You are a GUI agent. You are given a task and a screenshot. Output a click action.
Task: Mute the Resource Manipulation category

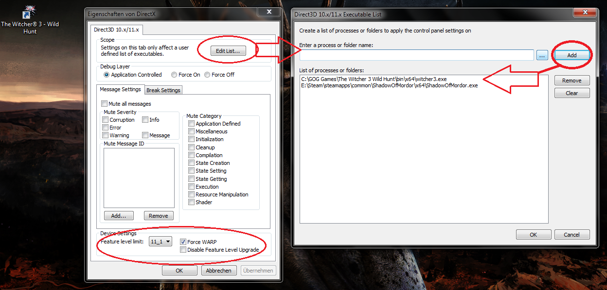tap(191, 194)
